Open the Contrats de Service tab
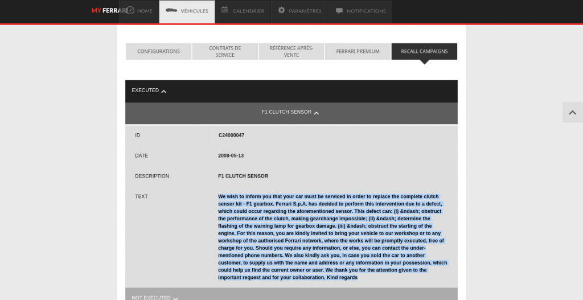Image resolution: width=583 pixels, height=300 pixels. click(225, 51)
